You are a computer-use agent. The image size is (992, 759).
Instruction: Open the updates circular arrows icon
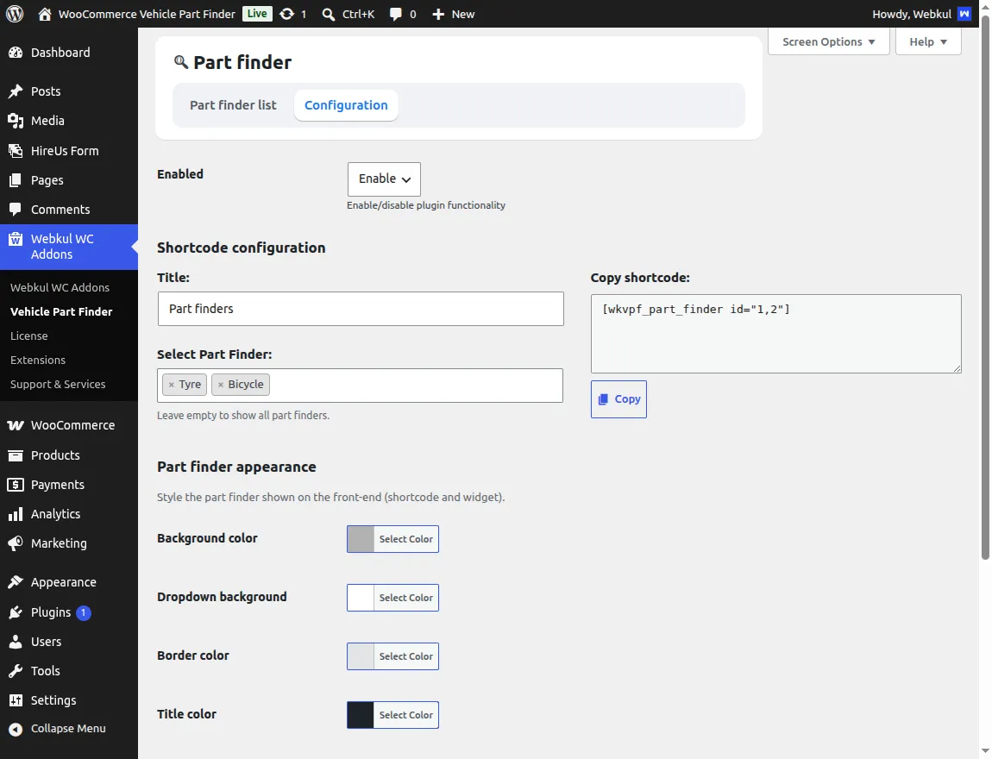pos(286,14)
